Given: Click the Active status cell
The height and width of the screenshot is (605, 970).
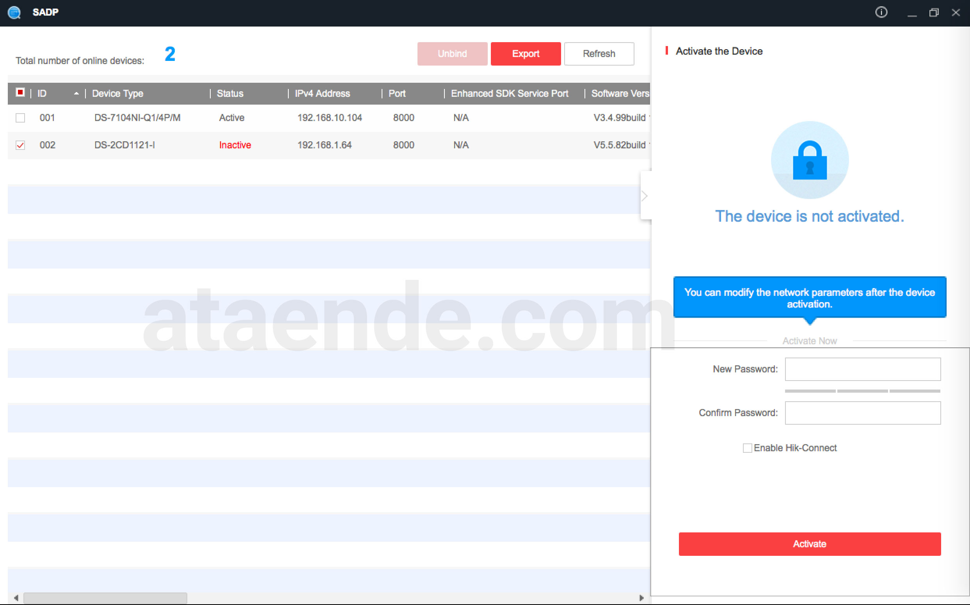Looking at the screenshot, I should tap(232, 117).
